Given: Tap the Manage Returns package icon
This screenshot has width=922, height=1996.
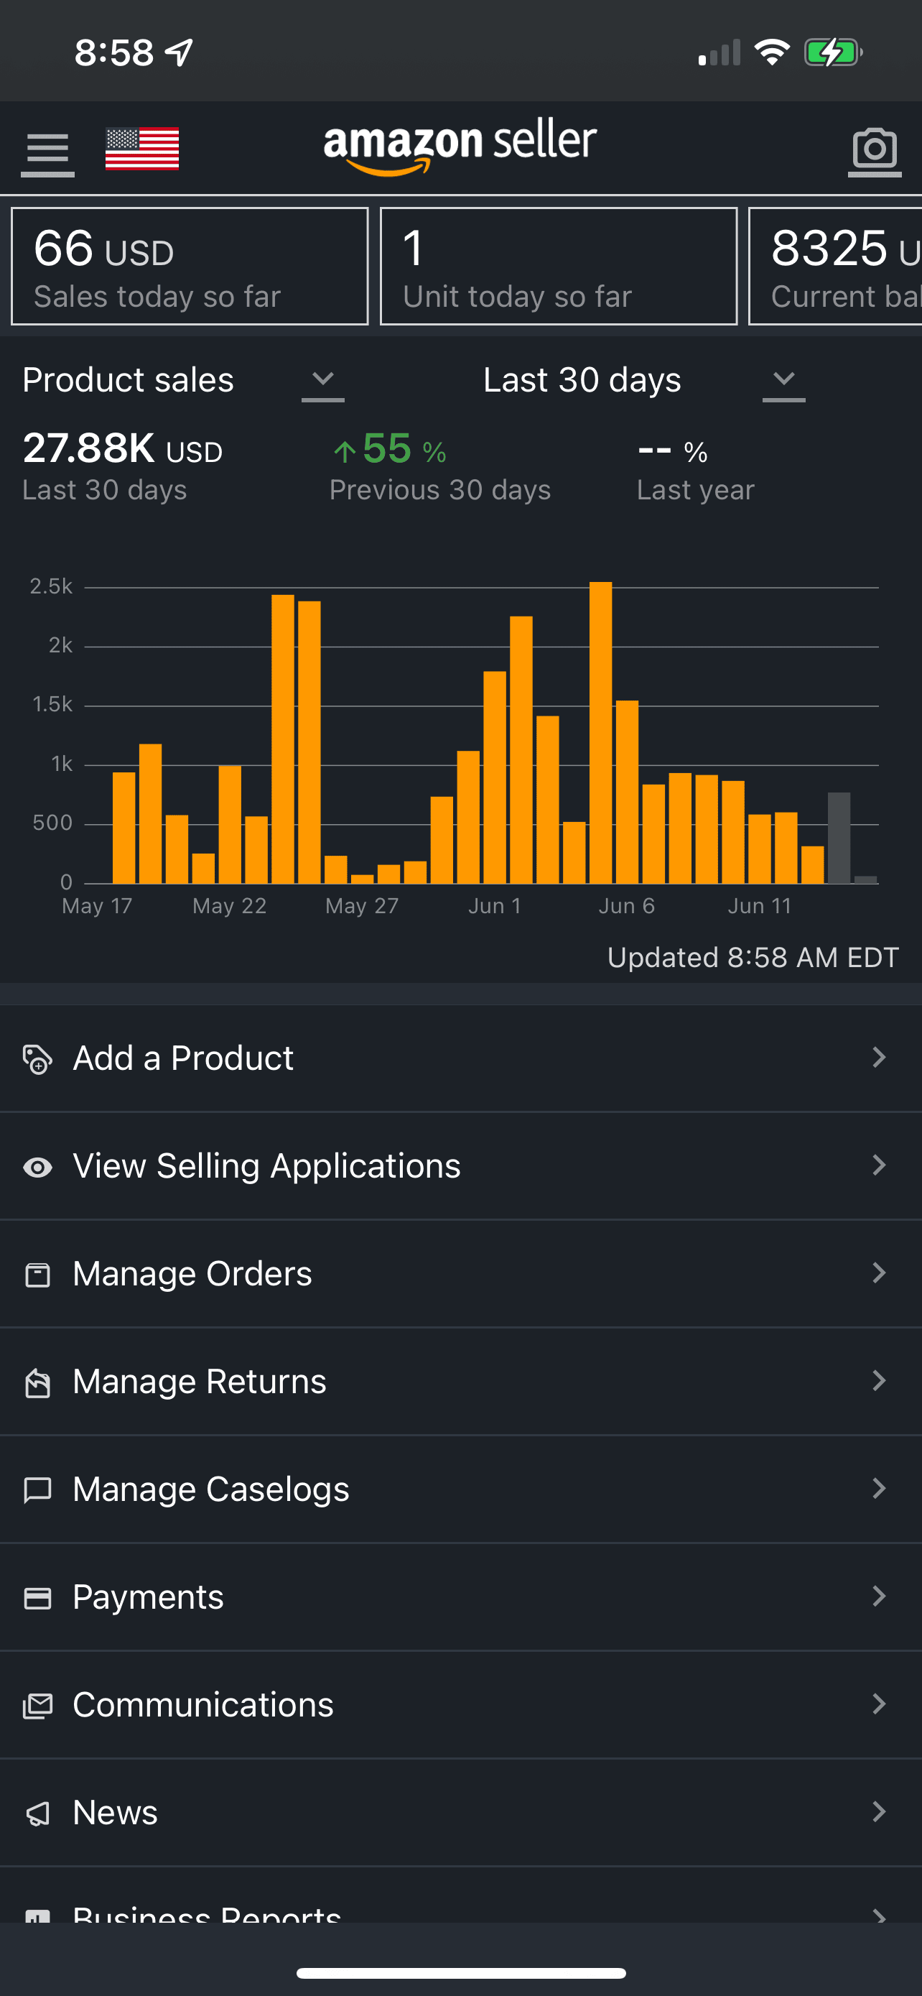Looking at the screenshot, I should pos(37,1382).
